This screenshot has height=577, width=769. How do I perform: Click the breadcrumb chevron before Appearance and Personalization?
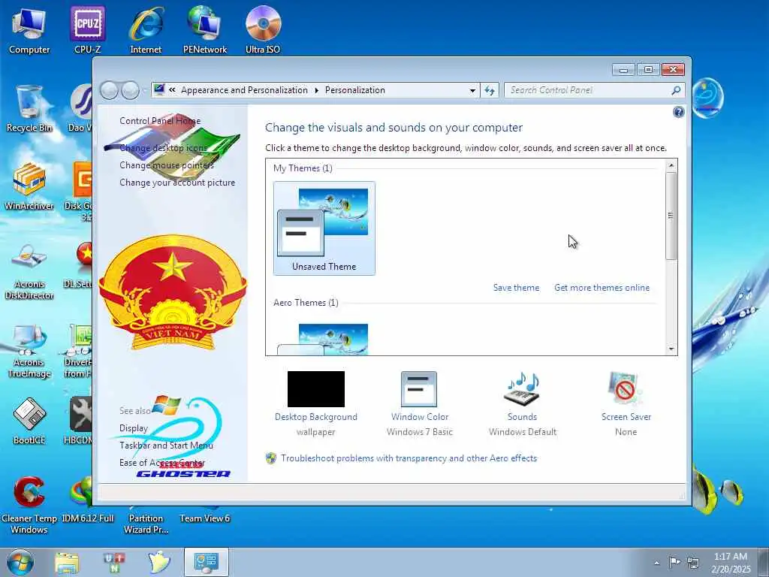(x=172, y=90)
